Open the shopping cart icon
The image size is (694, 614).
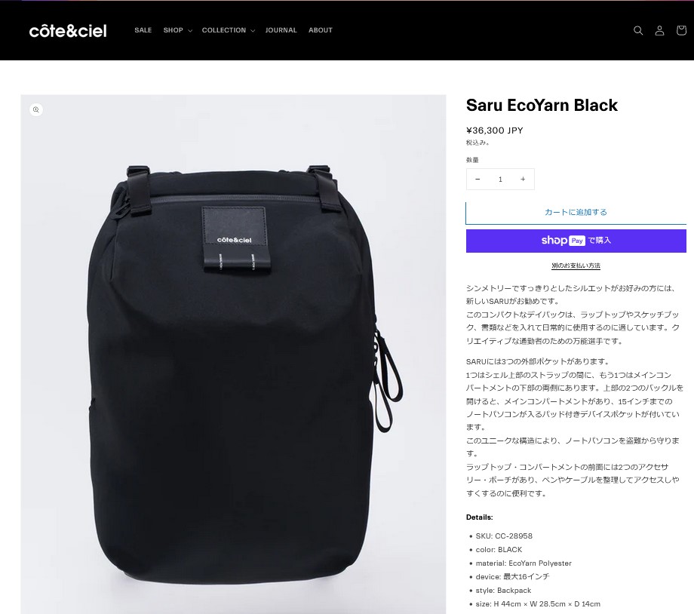click(x=681, y=29)
